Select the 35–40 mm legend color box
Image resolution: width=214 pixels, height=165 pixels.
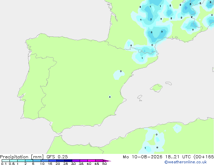[x=84, y=161]
